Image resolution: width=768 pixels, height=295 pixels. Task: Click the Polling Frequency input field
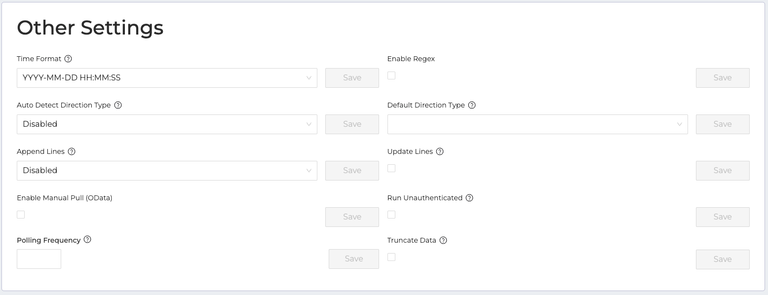tap(39, 259)
